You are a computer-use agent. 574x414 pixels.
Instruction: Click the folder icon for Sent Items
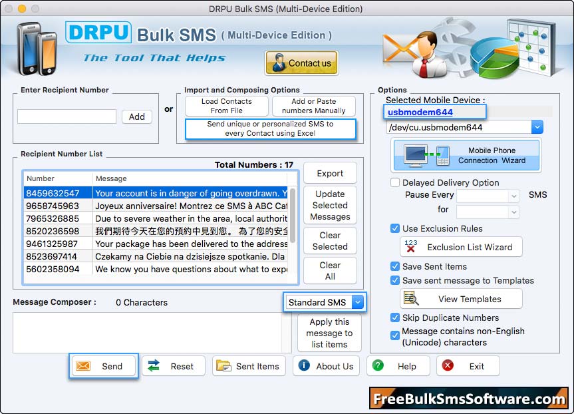coord(223,365)
